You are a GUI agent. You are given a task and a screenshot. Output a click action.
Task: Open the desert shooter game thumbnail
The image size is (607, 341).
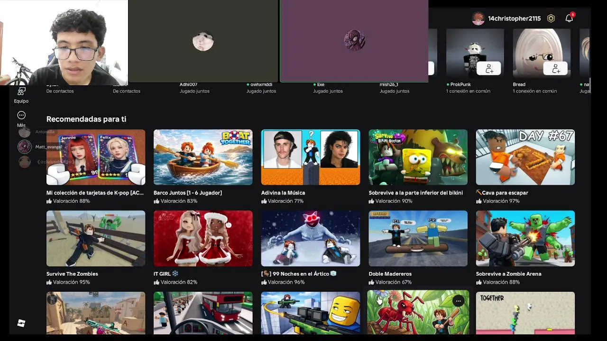[x=96, y=313]
